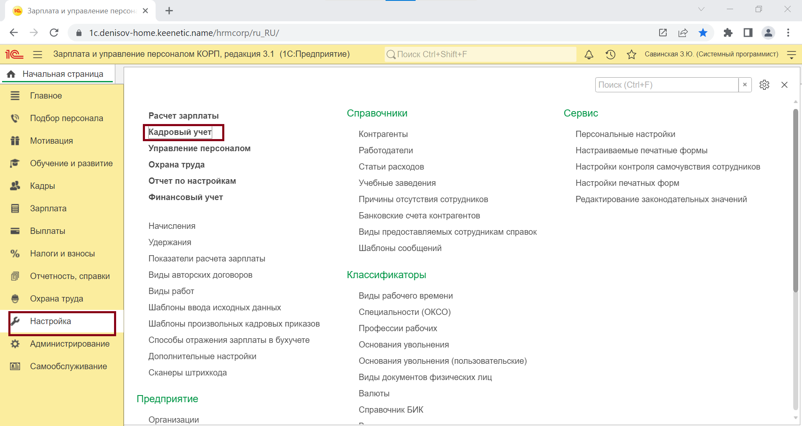Open the Контрагенты reference list
Screen dimensions: 802x426
click(x=383, y=134)
